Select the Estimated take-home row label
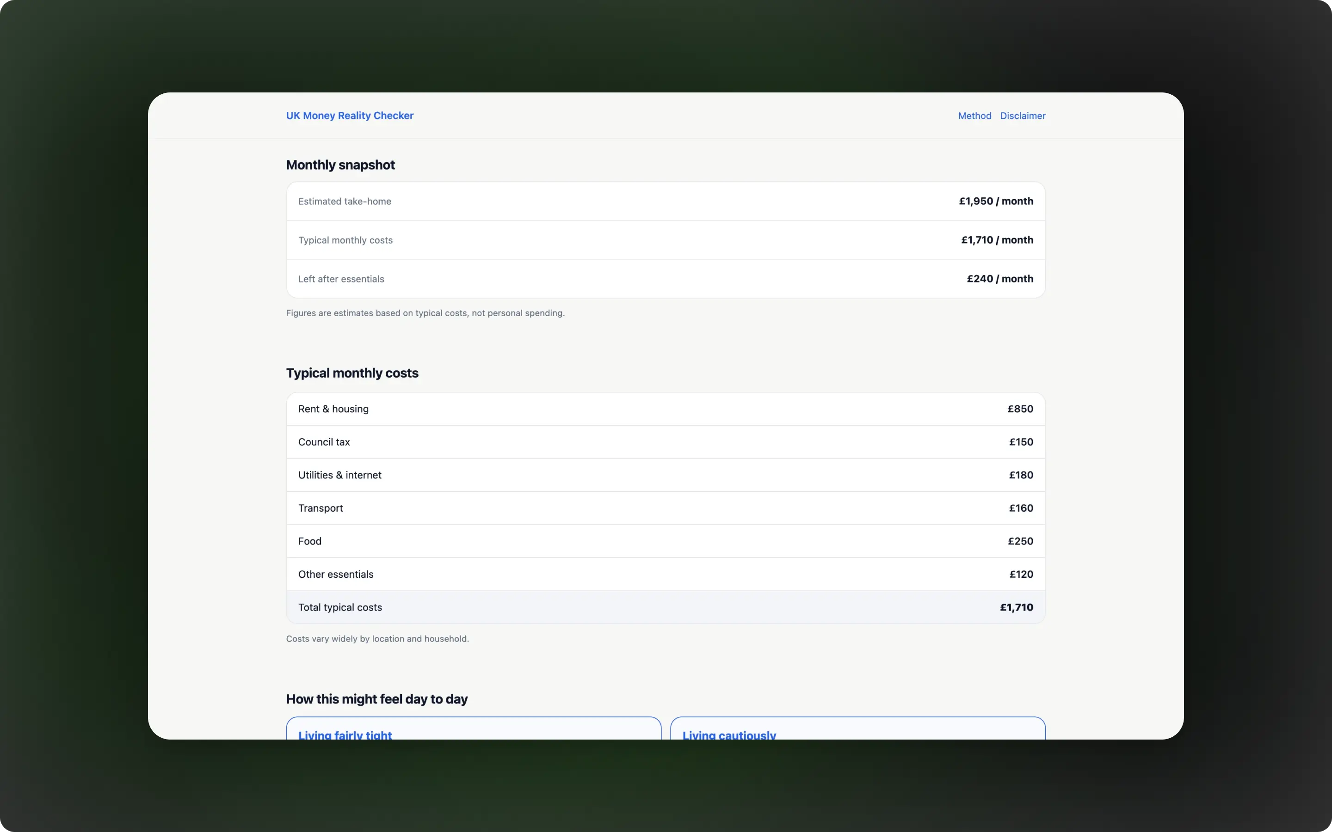This screenshot has height=832, width=1332. [345, 202]
